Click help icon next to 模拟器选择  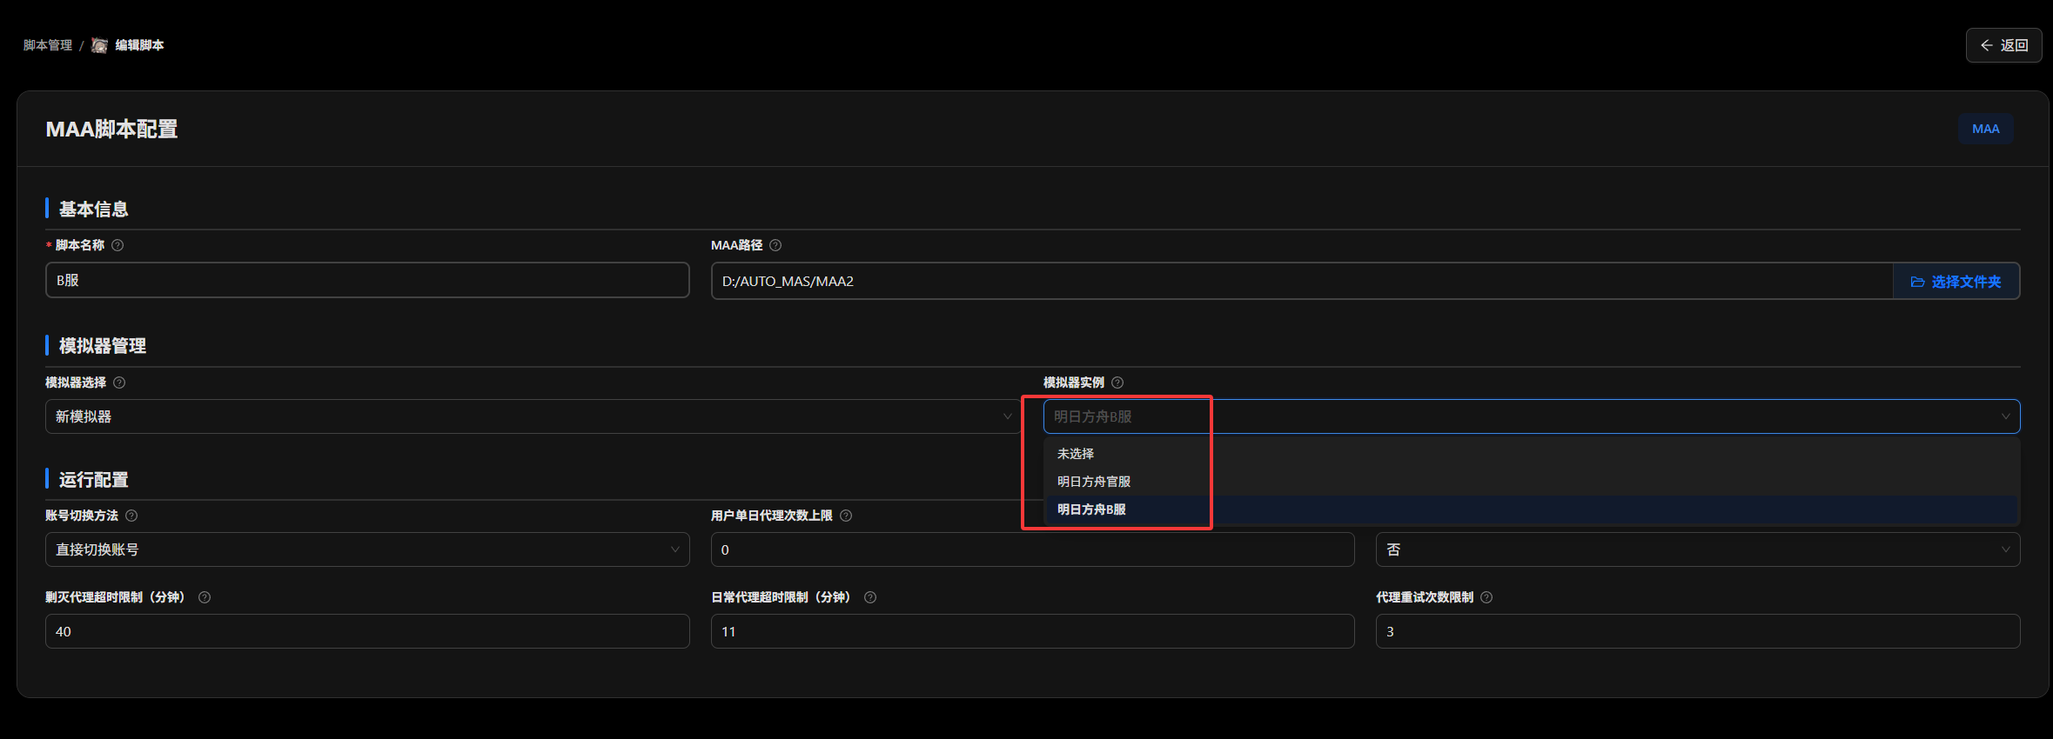119,383
